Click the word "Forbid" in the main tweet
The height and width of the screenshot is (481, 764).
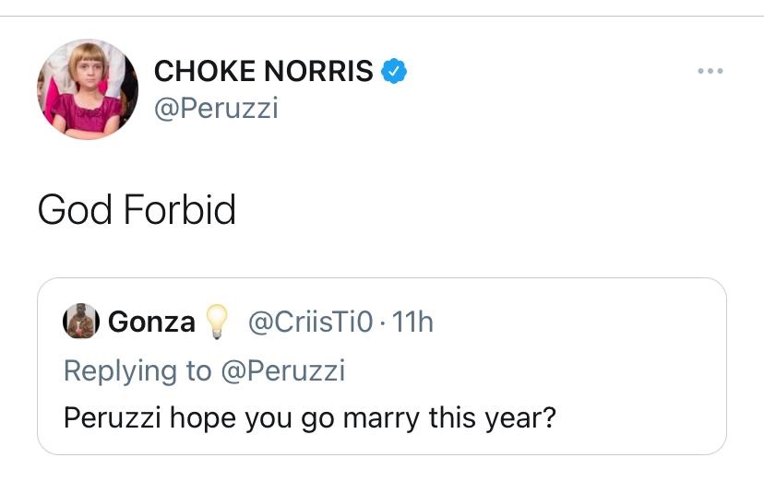click(179, 210)
